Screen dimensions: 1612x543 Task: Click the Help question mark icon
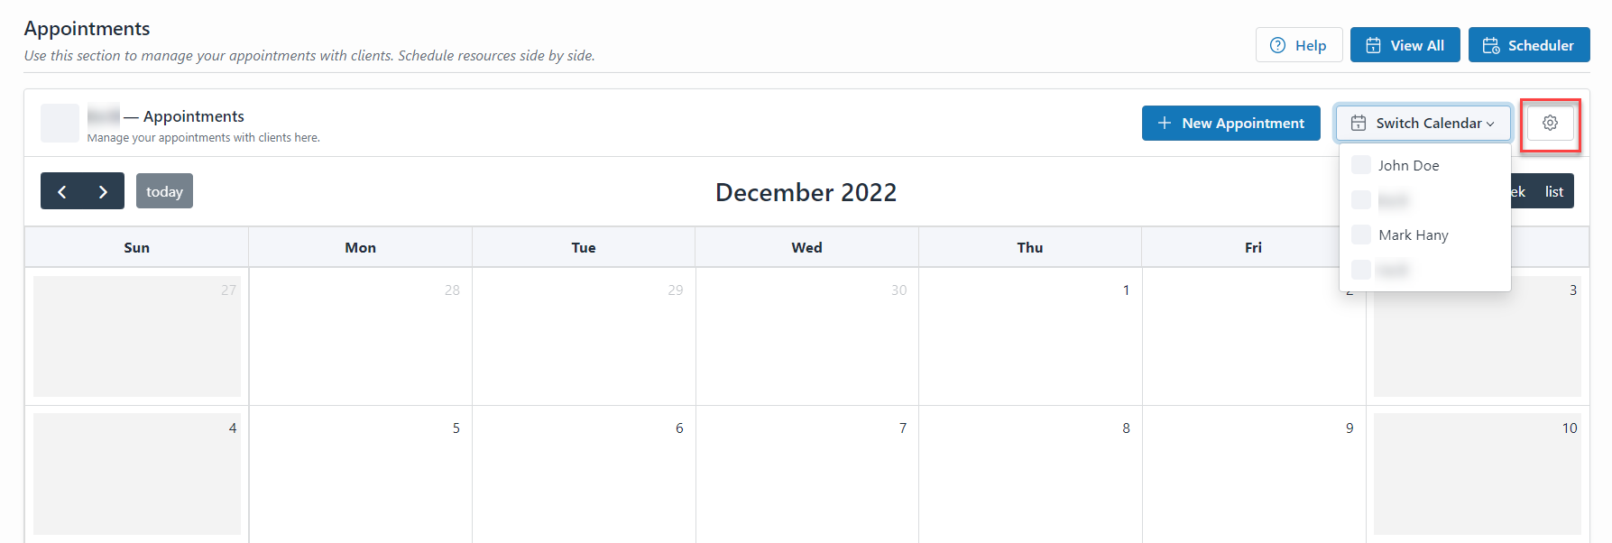click(1279, 44)
